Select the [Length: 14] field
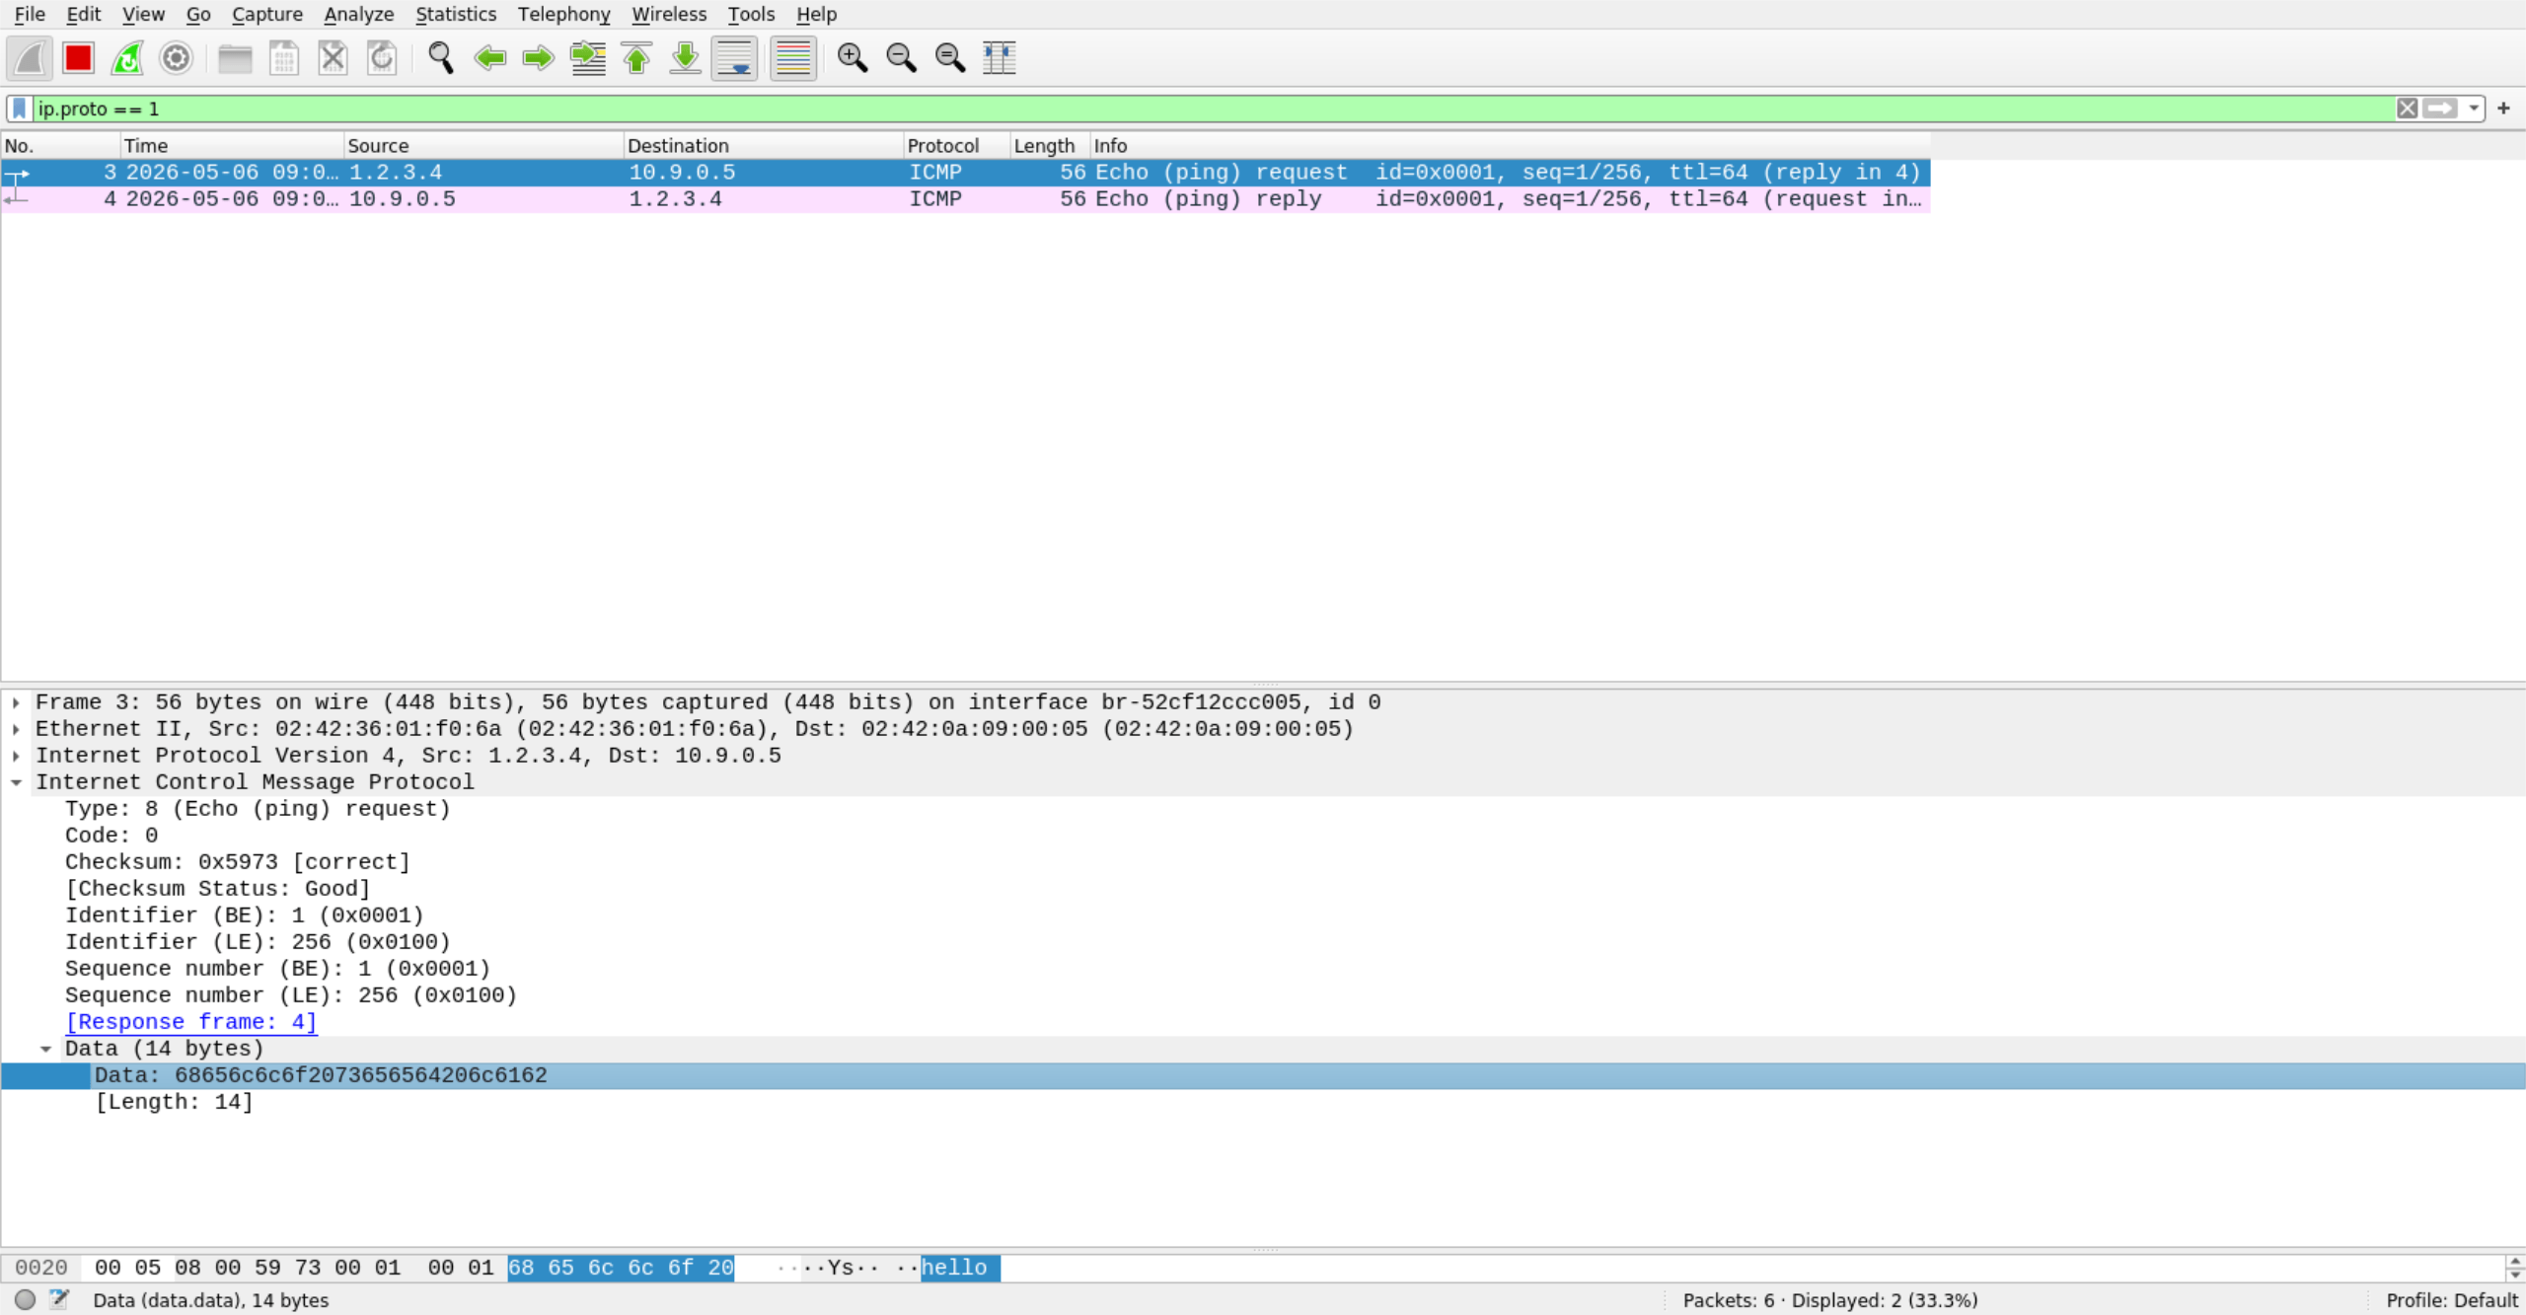The image size is (2526, 1315). click(175, 1102)
